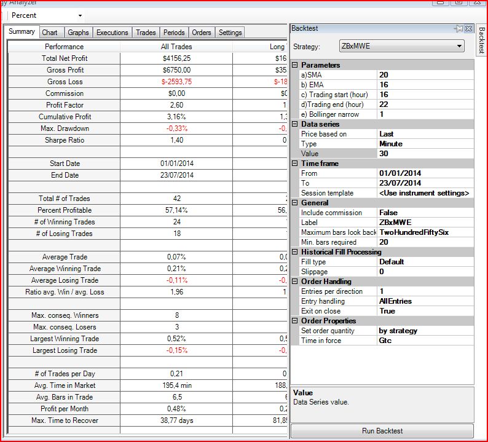Open the Orders tab
This screenshot has height=442, width=488.
click(202, 33)
